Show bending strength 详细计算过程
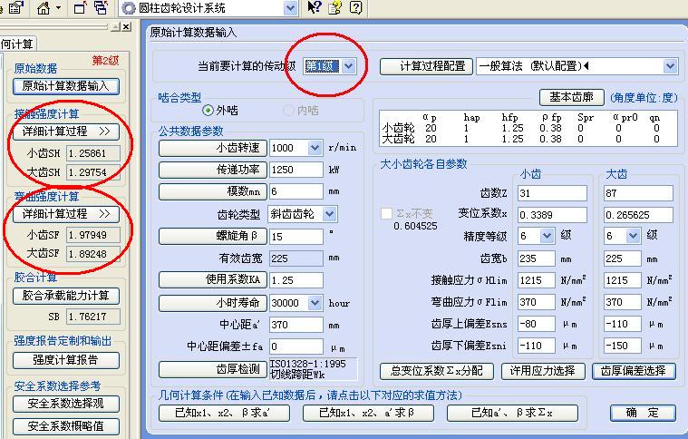688x439 pixels. [x=66, y=214]
